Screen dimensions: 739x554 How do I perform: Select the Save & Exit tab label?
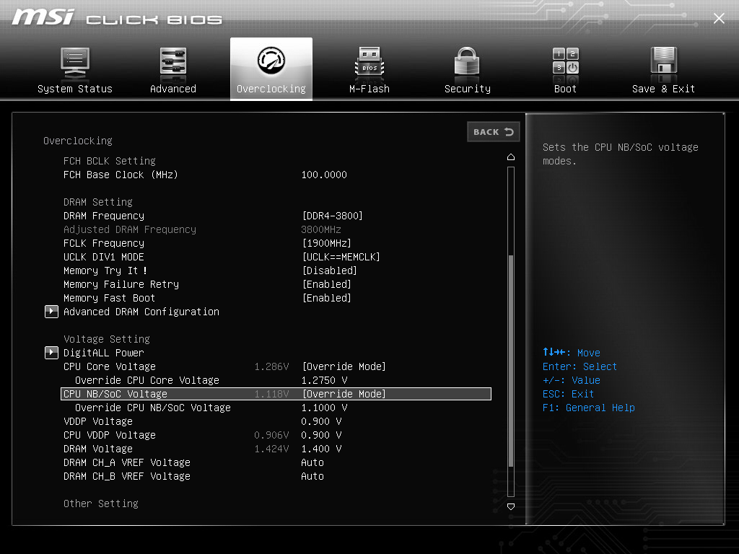664,89
